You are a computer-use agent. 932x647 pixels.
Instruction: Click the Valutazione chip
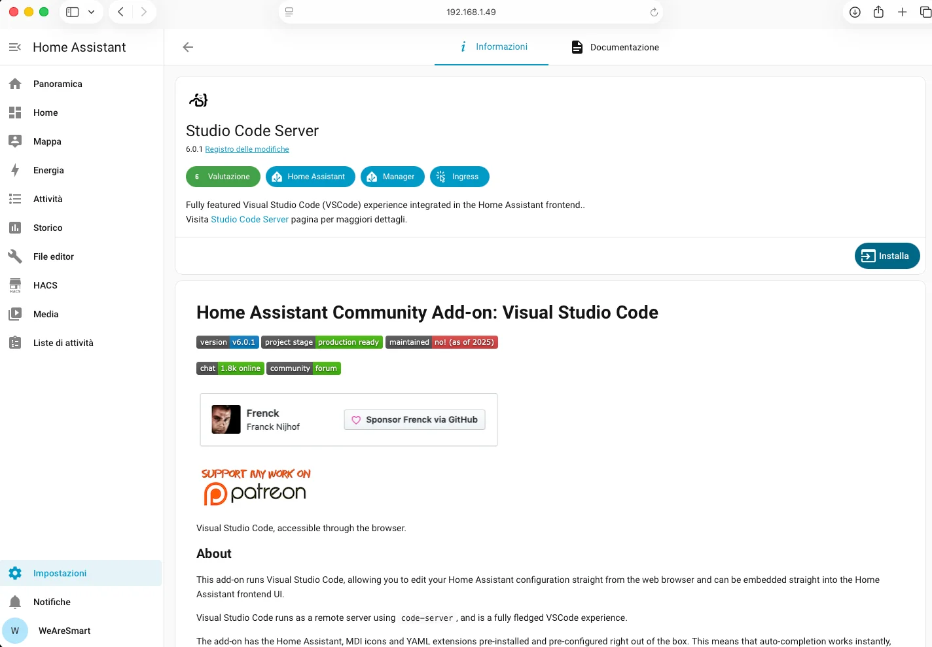(x=223, y=177)
